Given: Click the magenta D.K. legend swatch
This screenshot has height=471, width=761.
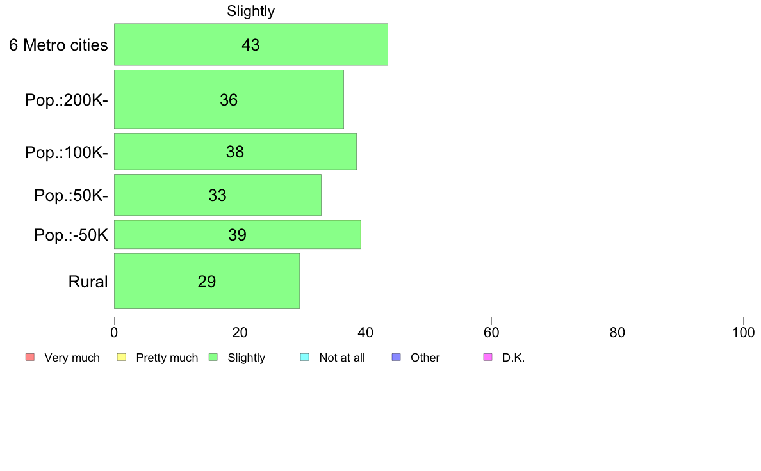Looking at the screenshot, I should coord(487,358).
